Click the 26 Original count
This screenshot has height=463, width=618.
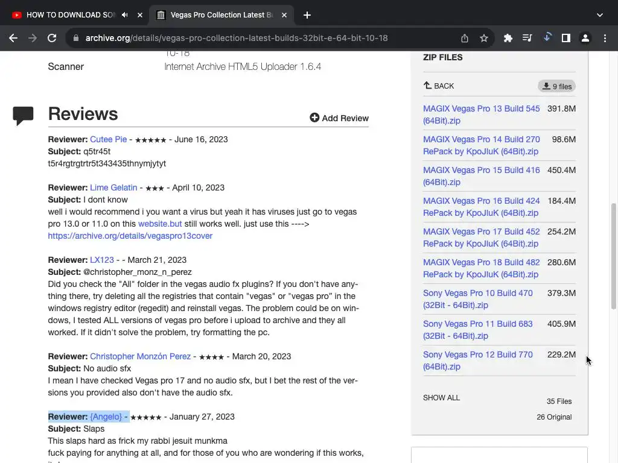pos(554,417)
